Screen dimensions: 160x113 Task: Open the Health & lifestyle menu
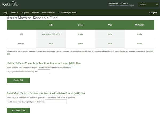pos(48,12)
